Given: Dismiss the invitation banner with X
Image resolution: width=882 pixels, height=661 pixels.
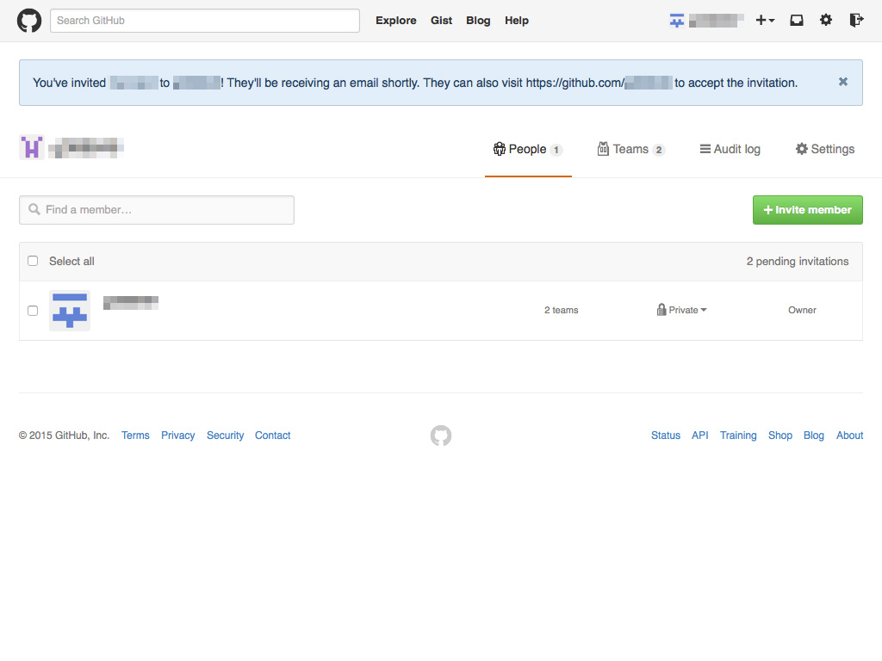Looking at the screenshot, I should tap(843, 82).
